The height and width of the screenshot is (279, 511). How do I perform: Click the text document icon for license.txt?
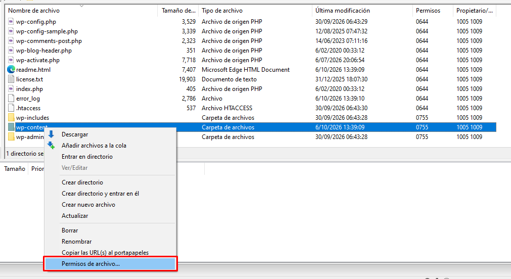point(11,79)
